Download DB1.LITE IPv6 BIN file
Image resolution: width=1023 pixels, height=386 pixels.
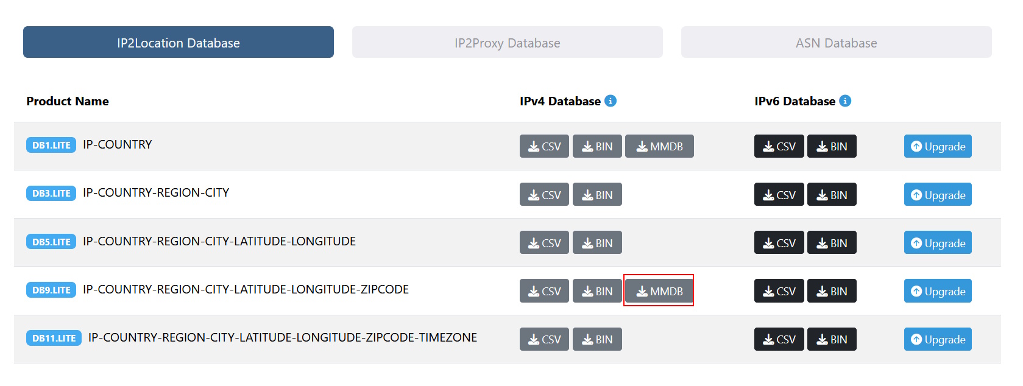[832, 146]
